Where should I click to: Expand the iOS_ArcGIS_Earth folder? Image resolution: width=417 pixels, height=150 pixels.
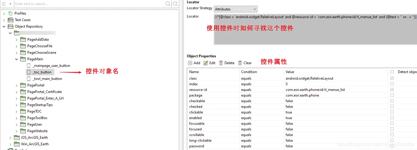[10, 138]
